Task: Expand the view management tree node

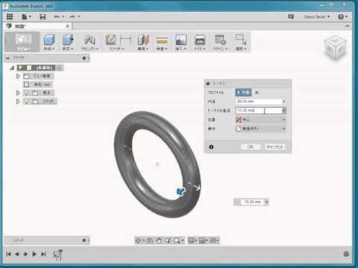Action: (18, 76)
